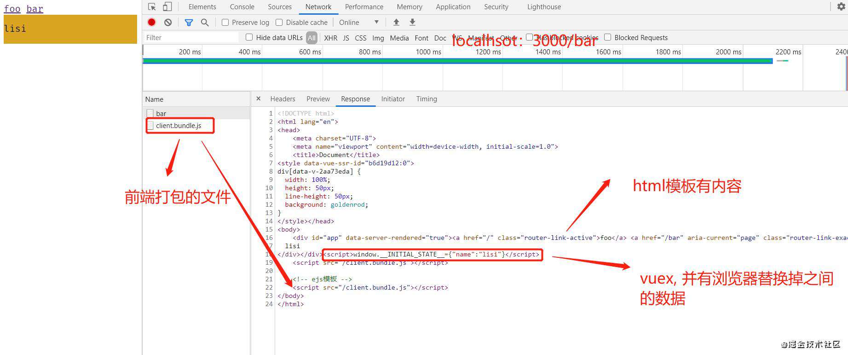Go to the Memory tab

pos(410,7)
